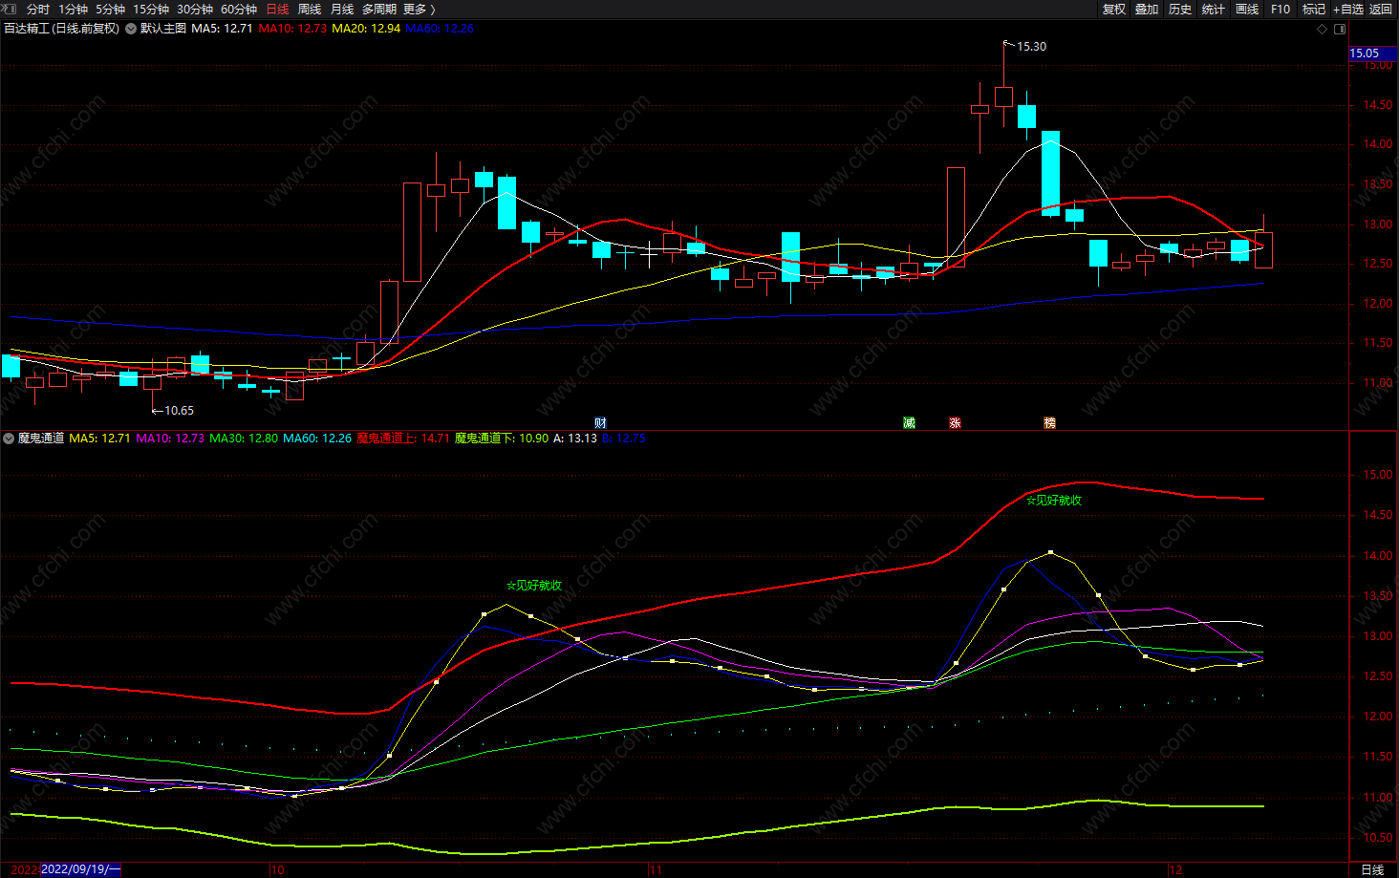Click the month 11 marker on time axis

(655, 870)
